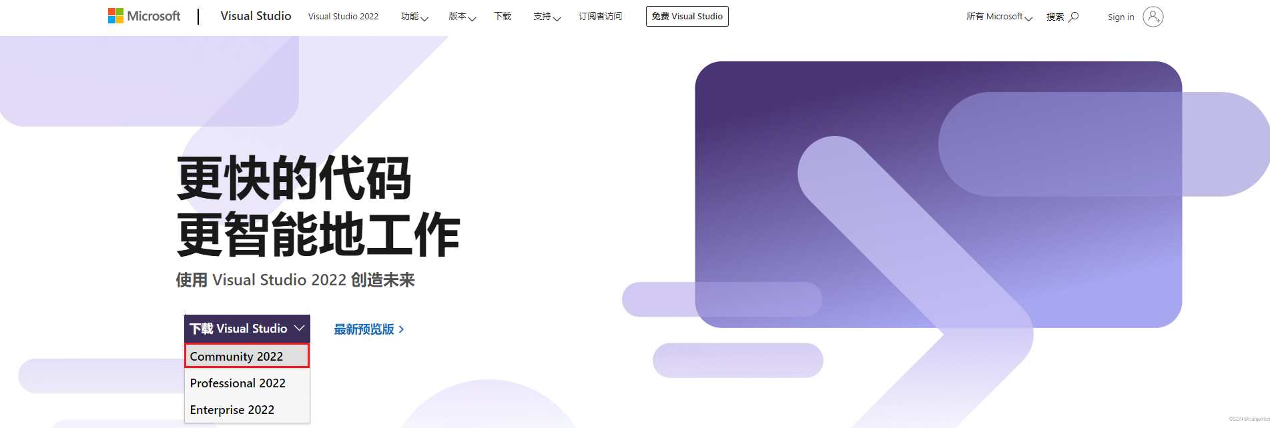Open the 下载 nav item
The width and height of the screenshot is (1270, 428).
click(x=503, y=17)
